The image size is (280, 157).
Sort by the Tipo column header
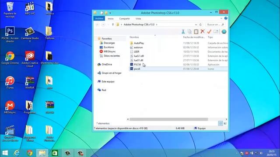point(210,37)
